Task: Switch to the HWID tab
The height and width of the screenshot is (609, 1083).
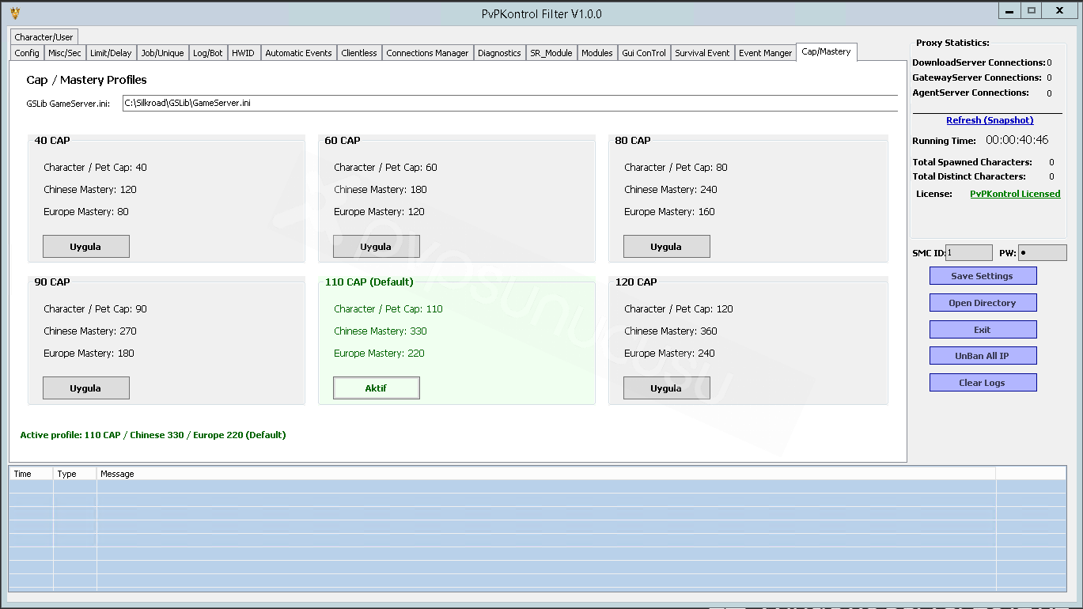Action: point(244,53)
